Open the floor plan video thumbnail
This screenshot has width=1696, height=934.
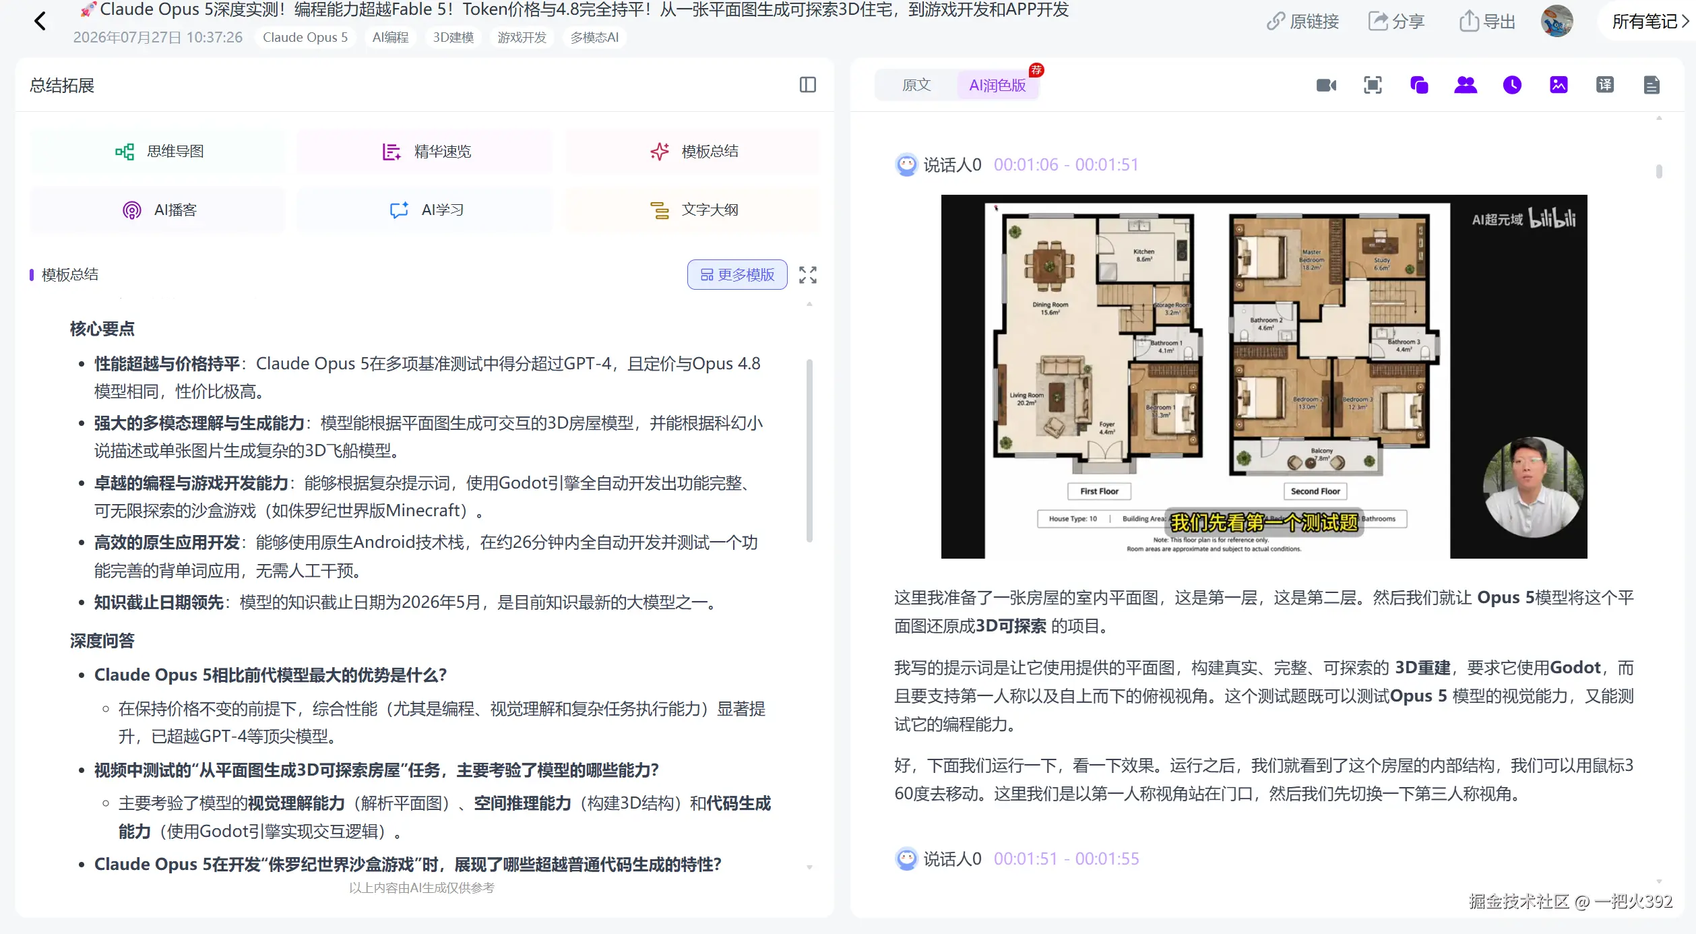click(1263, 377)
